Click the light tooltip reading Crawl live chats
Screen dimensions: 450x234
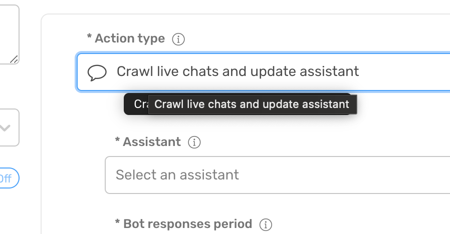pos(253,104)
